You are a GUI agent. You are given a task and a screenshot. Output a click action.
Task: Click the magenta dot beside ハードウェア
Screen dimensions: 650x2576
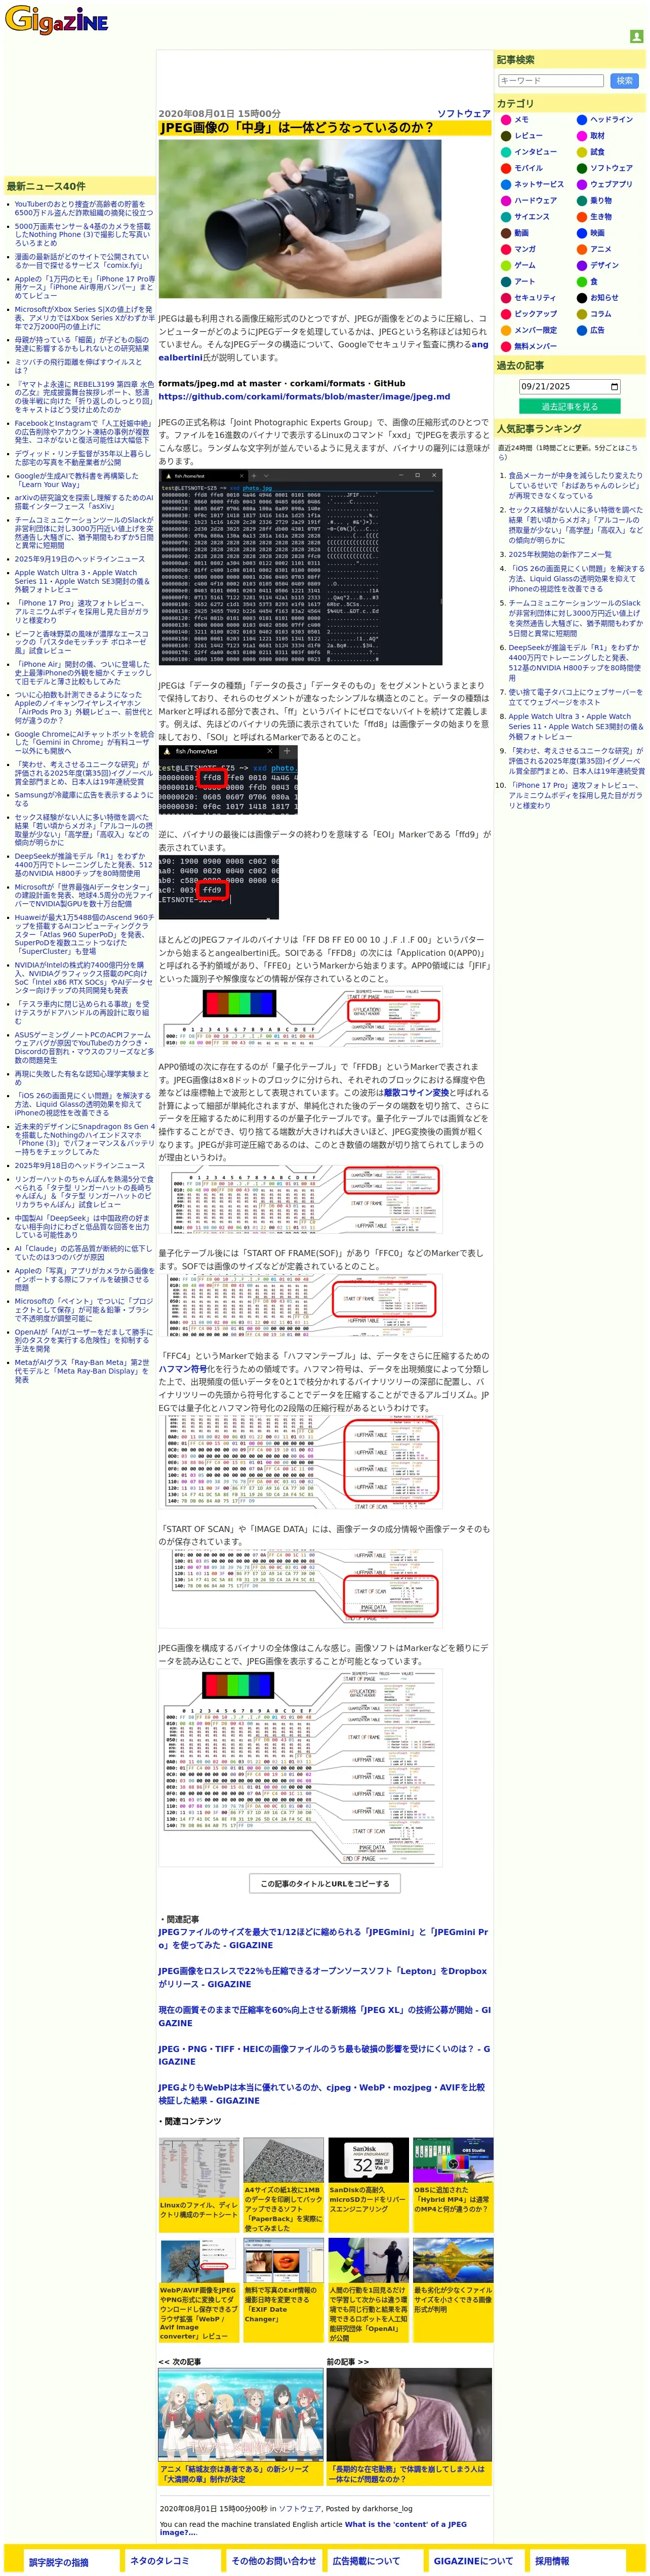(506, 201)
